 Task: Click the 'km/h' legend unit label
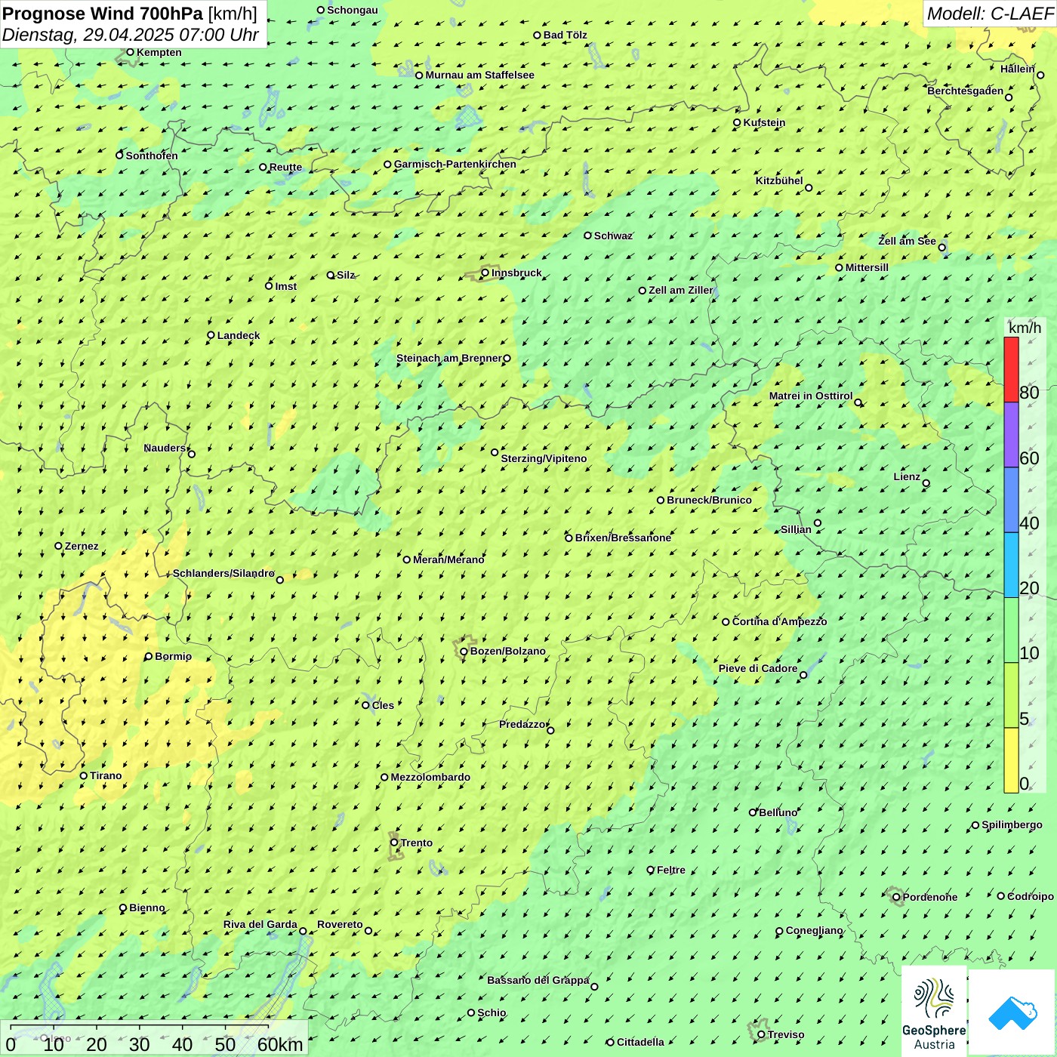pos(1025,328)
